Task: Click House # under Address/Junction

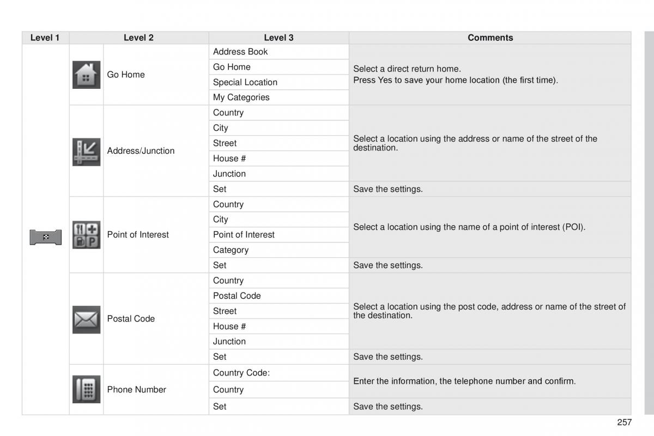Action: (278, 159)
